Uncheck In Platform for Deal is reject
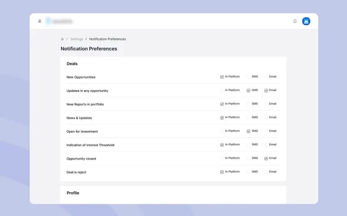 [222, 172]
